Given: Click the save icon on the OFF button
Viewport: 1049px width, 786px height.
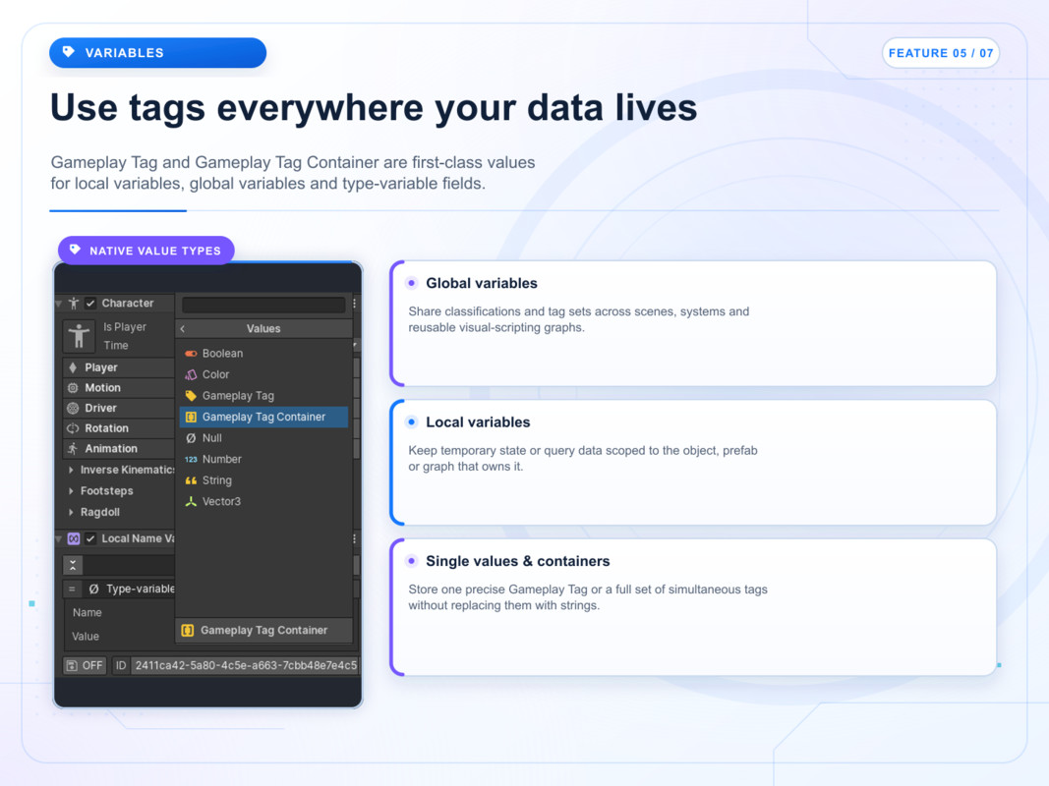Looking at the screenshot, I should 72,666.
